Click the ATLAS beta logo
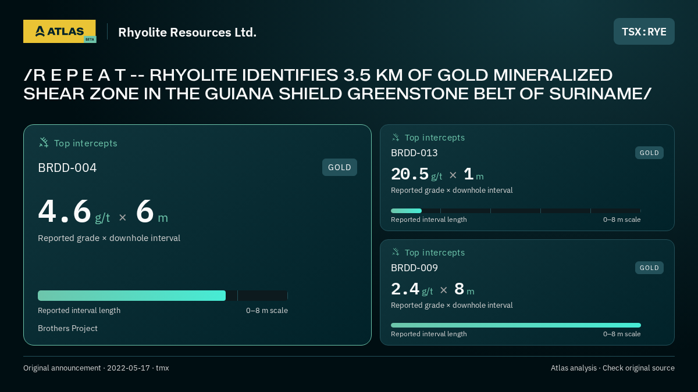698x392 pixels. click(x=60, y=31)
